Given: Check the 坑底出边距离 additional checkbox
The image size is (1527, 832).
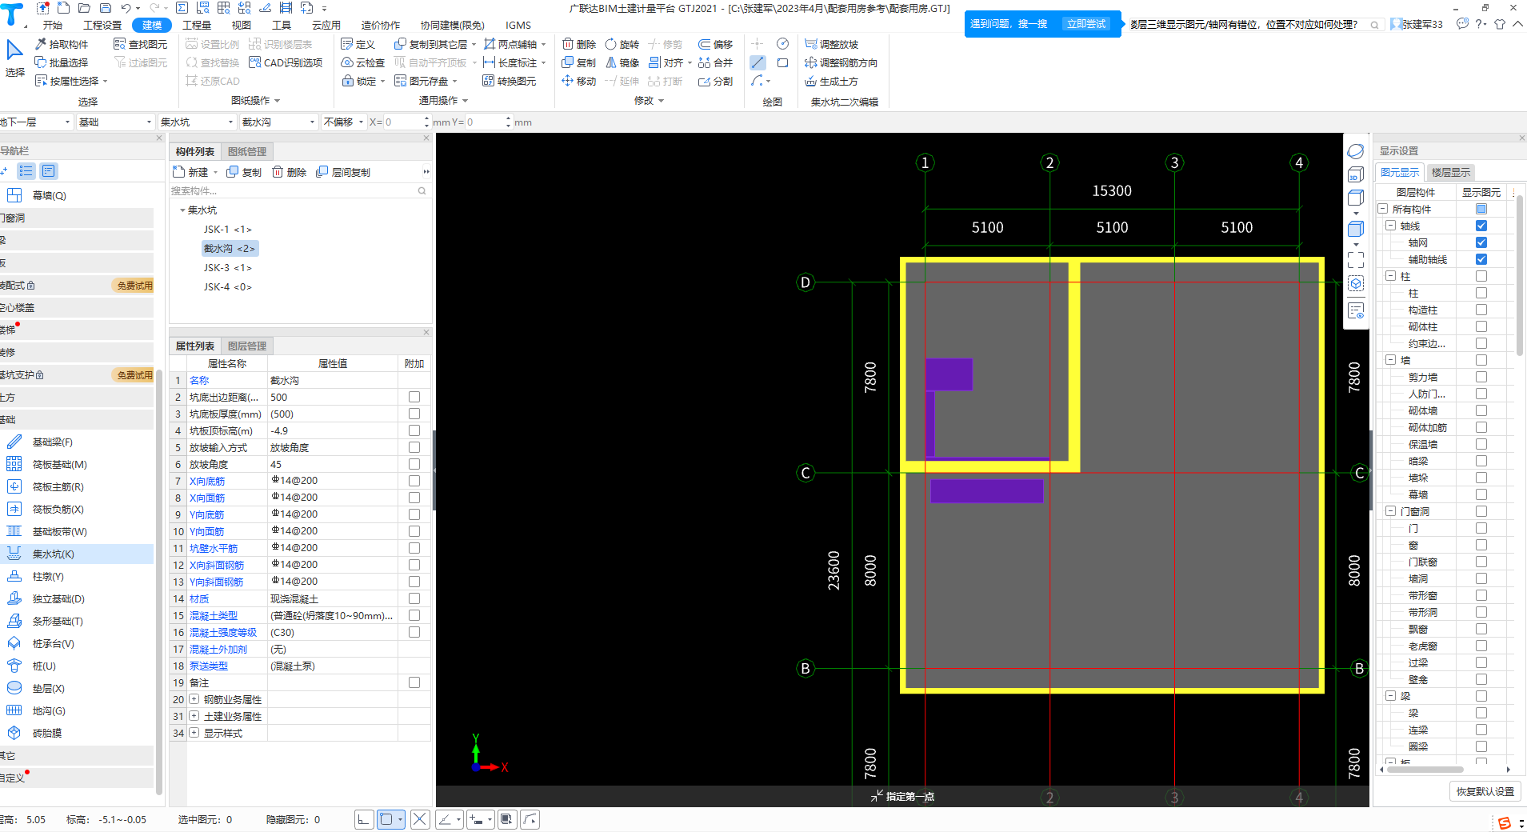Looking at the screenshot, I should 414,397.
